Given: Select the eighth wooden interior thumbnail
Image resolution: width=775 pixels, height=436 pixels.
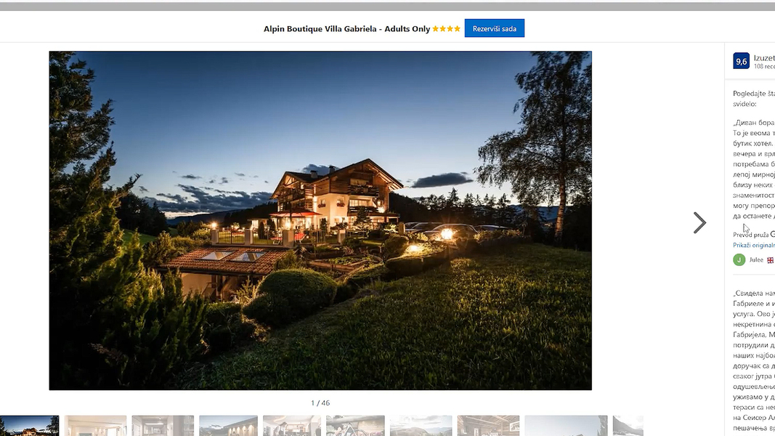Looking at the screenshot, I should pyautogui.click(x=488, y=426).
